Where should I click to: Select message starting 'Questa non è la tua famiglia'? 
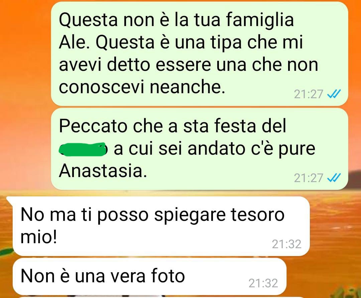click(199, 53)
